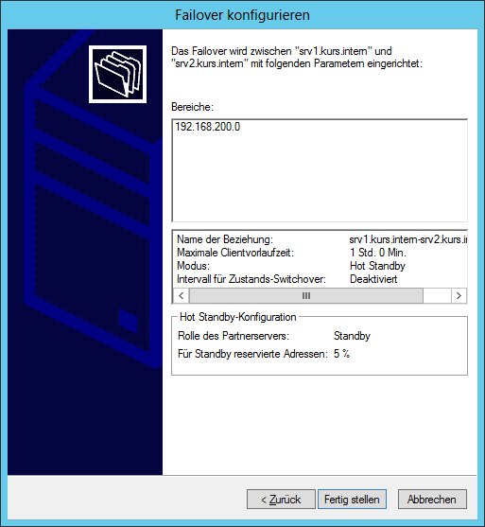Click the right scroll arrow of summary list
485x527 pixels.
(459, 296)
